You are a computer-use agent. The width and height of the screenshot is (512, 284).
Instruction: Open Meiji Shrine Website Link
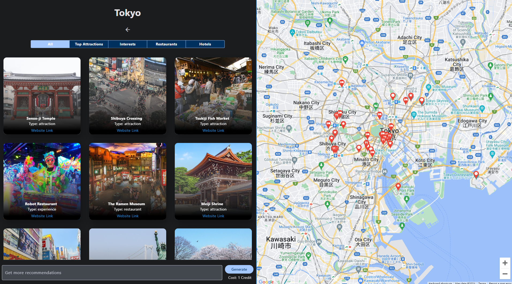[213, 216]
